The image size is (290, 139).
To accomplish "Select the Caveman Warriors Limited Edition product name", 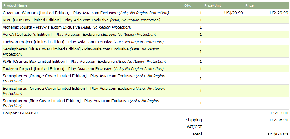I will 86,13.
